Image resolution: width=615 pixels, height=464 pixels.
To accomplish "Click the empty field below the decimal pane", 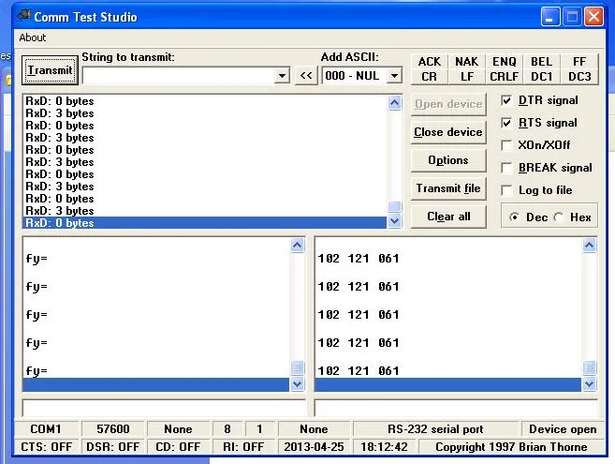I will (x=456, y=408).
